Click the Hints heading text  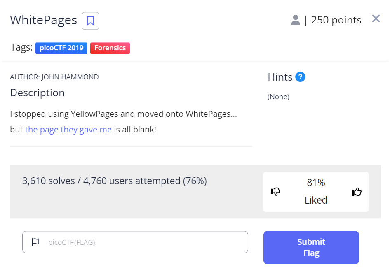(x=280, y=77)
